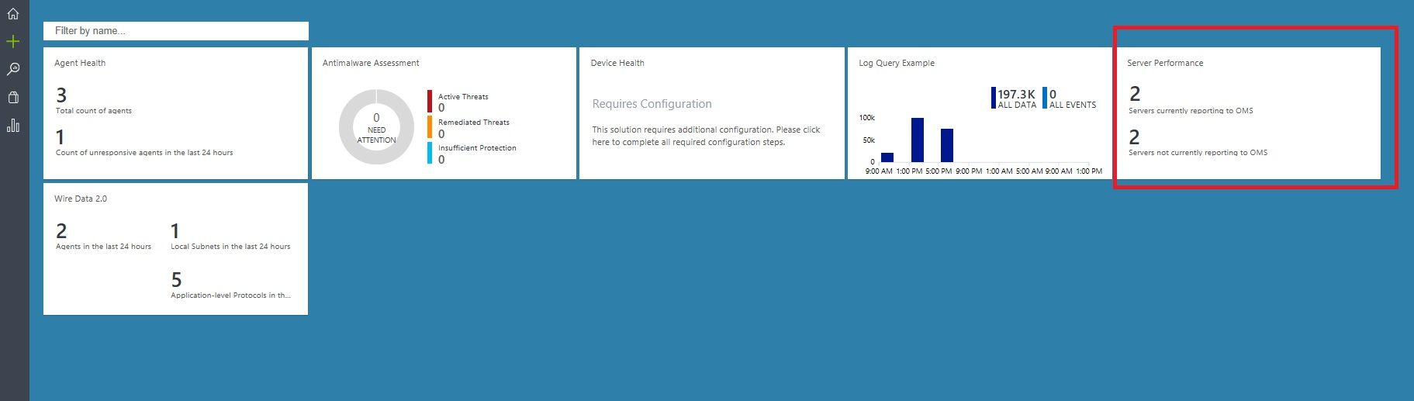Click the red Active Threats swatch
Viewport: 1414px width, 401px height.
(430, 101)
